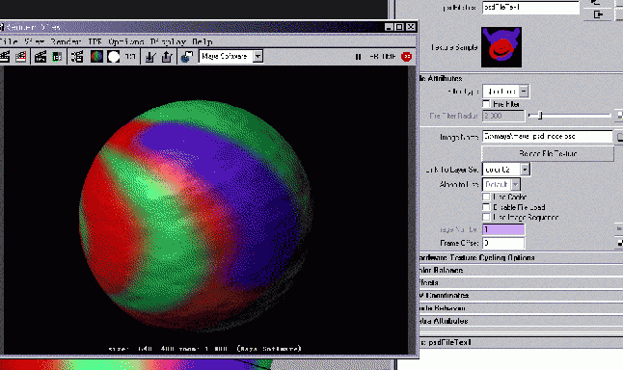Open the Render menu in Render View

pyautogui.click(x=66, y=41)
